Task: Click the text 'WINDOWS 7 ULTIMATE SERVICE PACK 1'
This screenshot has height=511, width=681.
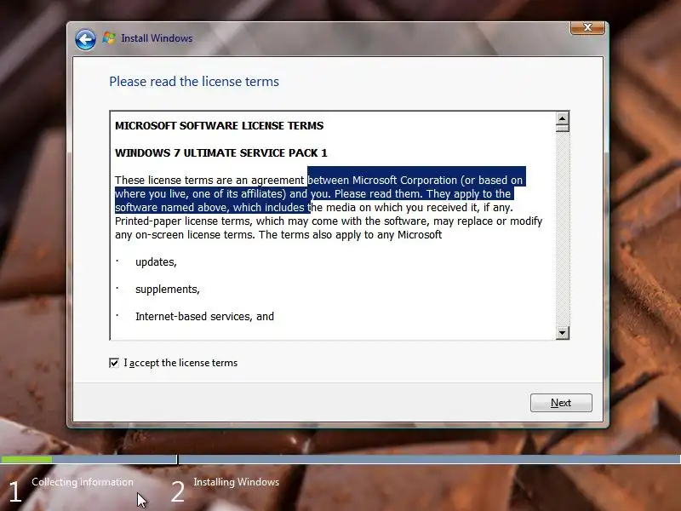Action: point(220,153)
